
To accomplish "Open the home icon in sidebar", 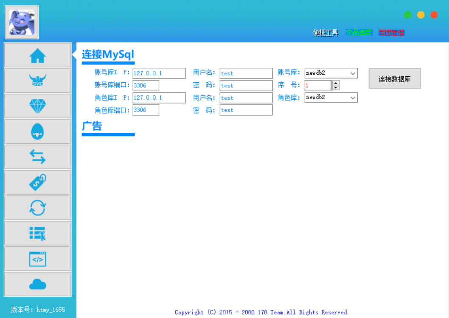I will [x=38, y=55].
